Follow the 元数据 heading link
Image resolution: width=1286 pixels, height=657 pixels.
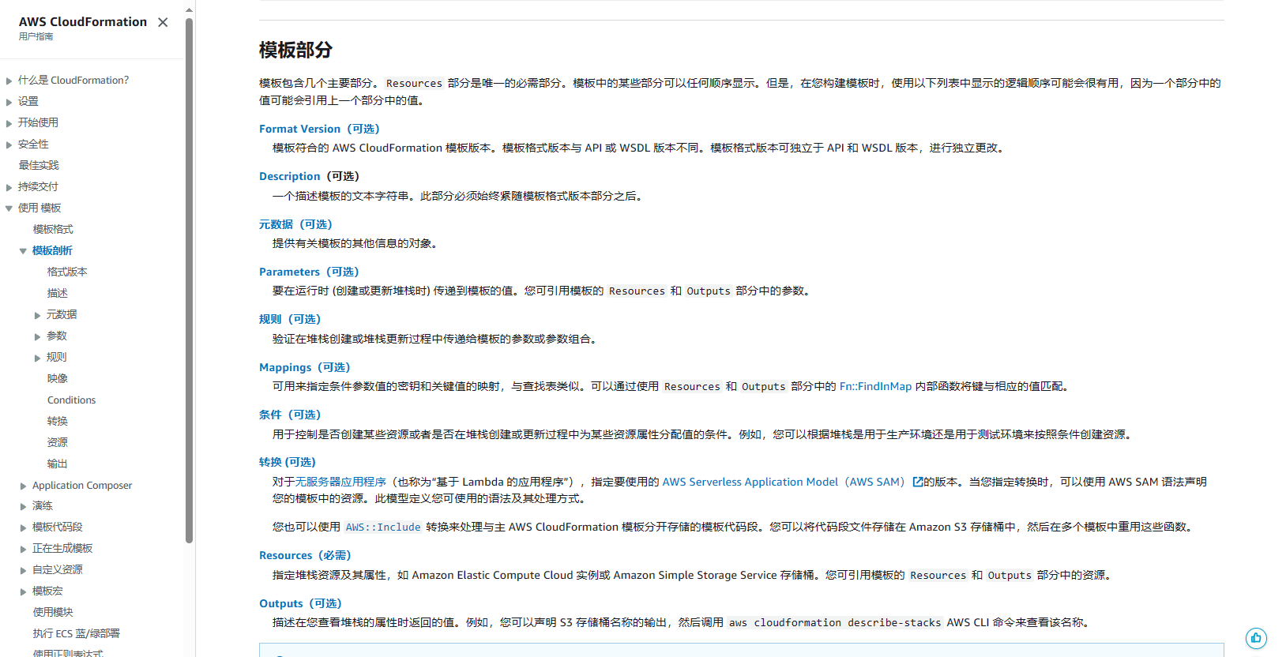[295, 224]
